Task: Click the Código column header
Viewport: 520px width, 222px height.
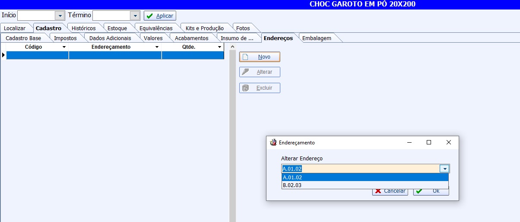Action: [x=34, y=47]
